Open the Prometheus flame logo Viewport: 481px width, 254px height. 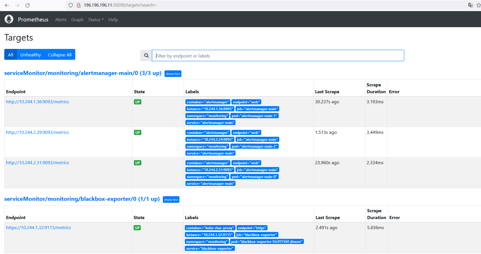coord(9,19)
